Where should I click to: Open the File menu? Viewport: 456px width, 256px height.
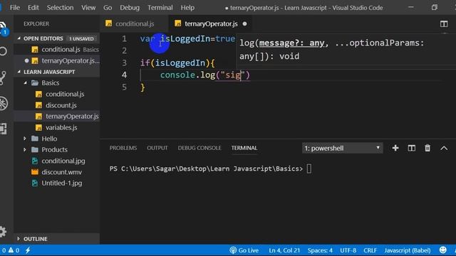click(15, 8)
